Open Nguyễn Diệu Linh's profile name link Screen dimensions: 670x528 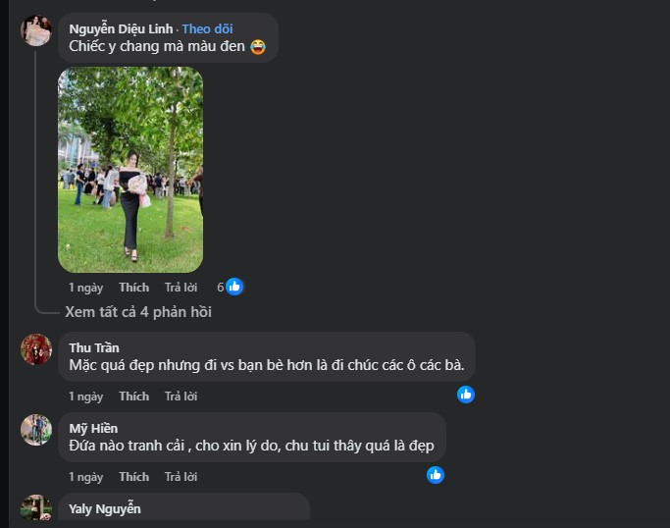(122, 28)
